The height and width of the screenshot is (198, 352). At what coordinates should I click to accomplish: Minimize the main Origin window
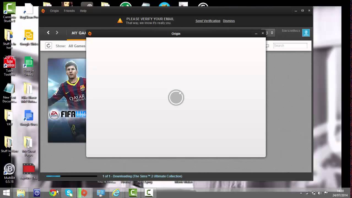(296, 11)
